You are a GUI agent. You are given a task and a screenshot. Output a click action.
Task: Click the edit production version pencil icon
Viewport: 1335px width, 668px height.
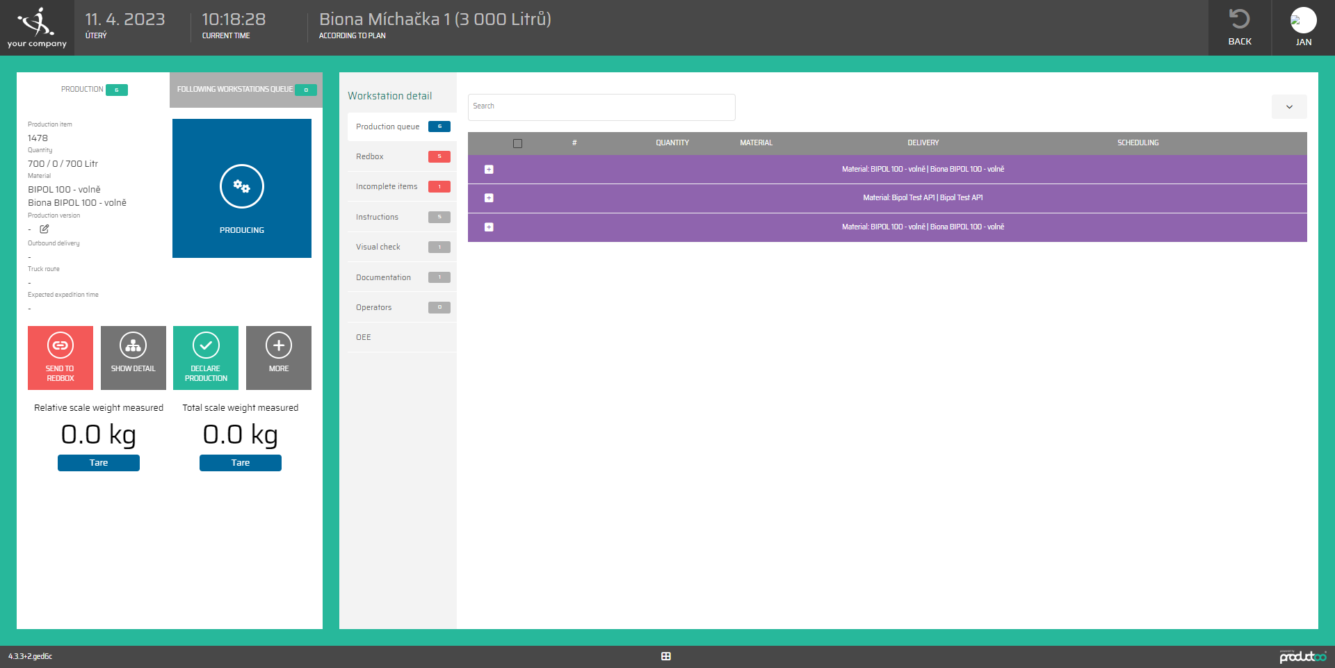(x=44, y=229)
